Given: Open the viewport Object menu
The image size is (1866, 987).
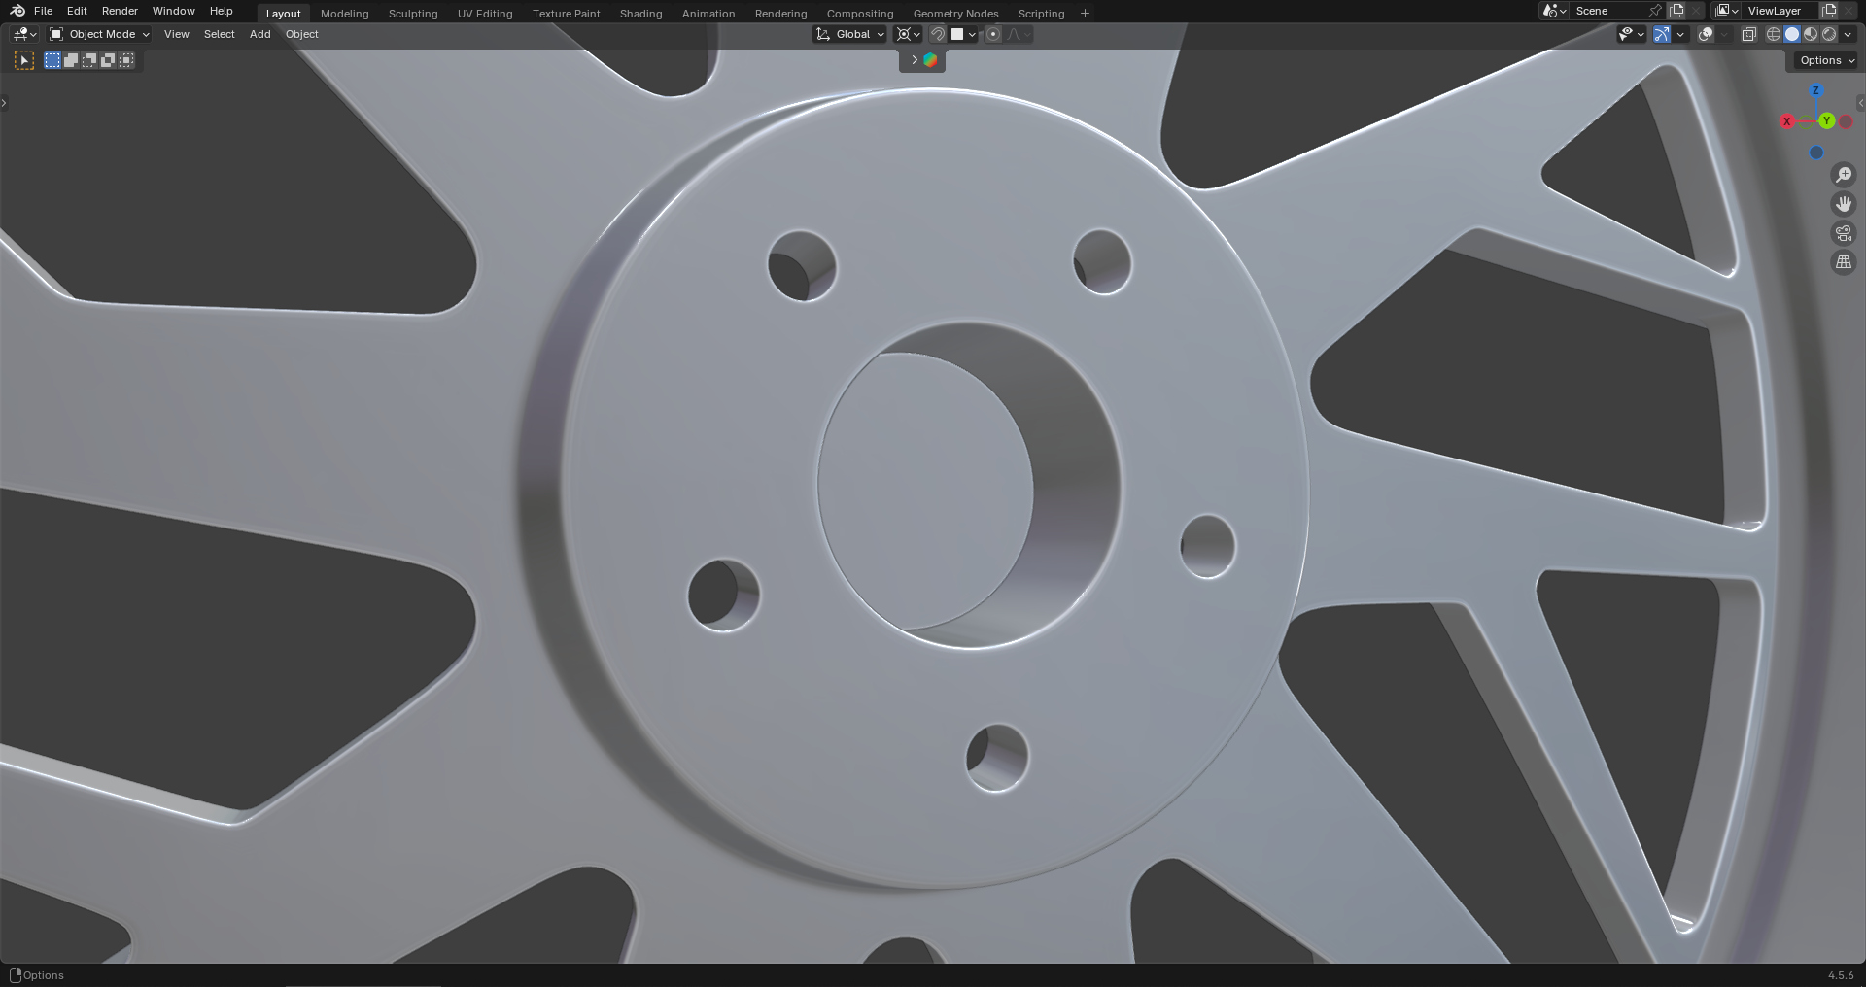Looking at the screenshot, I should tap(301, 34).
